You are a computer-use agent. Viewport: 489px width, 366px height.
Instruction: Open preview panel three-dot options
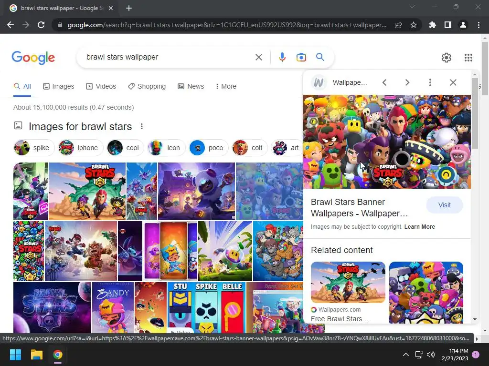coord(430,82)
